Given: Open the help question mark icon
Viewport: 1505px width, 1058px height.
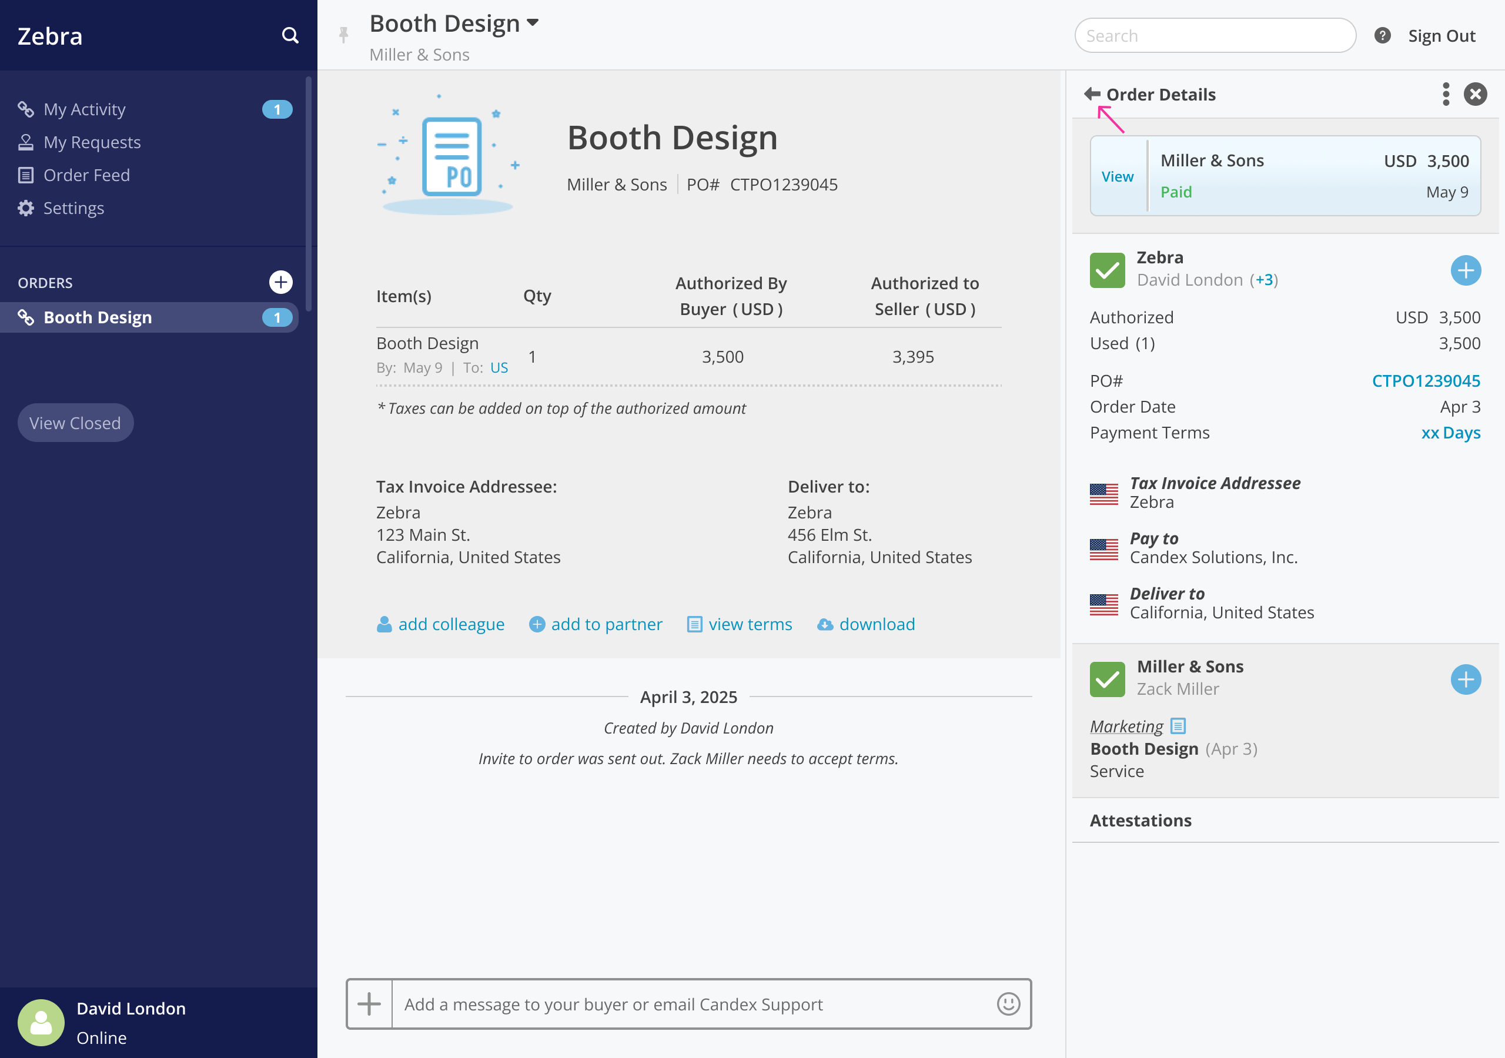Looking at the screenshot, I should (x=1382, y=35).
